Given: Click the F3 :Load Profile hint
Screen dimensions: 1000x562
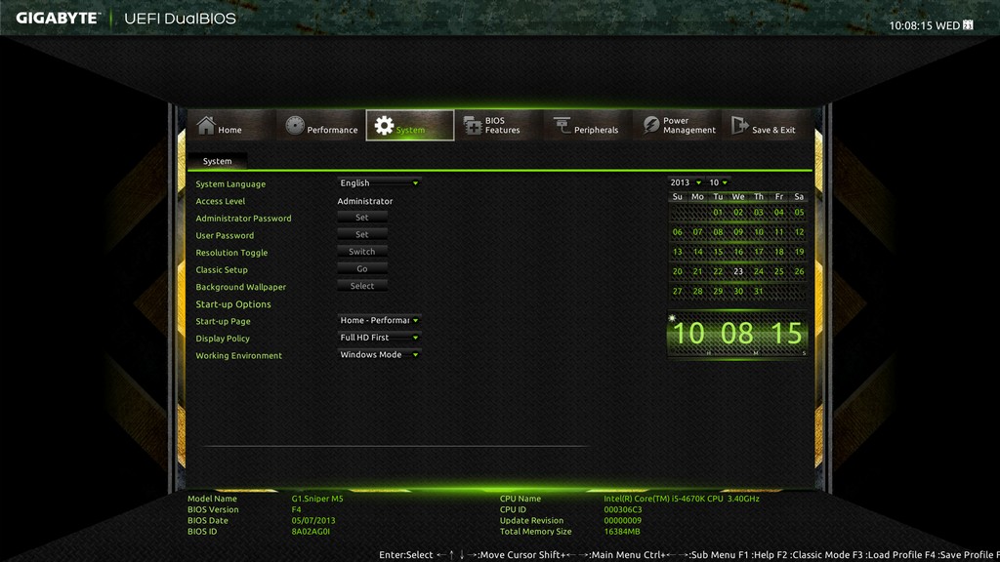Looking at the screenshot, I should click(x=885, y=554).
